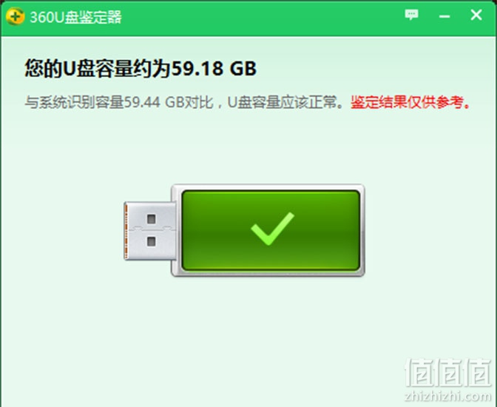Open the zhizhizhi.com watermark link
The image size is (497, 407).
pyautogui.click(x=448, y=396)
